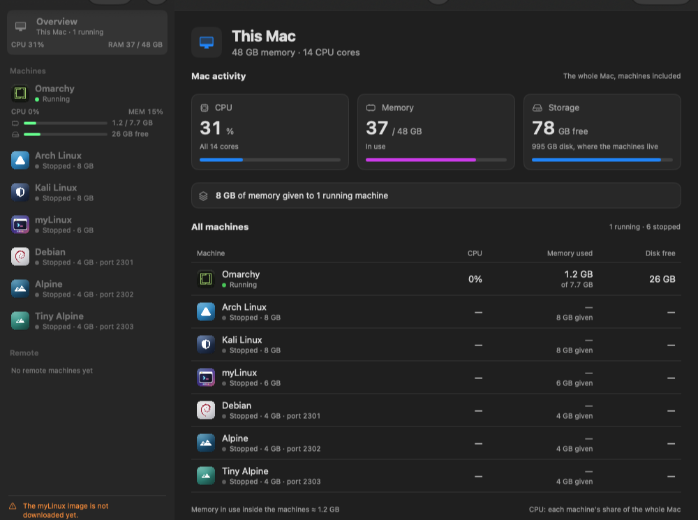Click the Disk free column header
This screenshot has width=698, height=520.
click(x=660, y=253)
